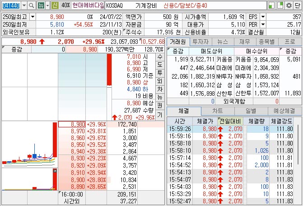Click the 뉴 side button beside price info

coord(160,98)
